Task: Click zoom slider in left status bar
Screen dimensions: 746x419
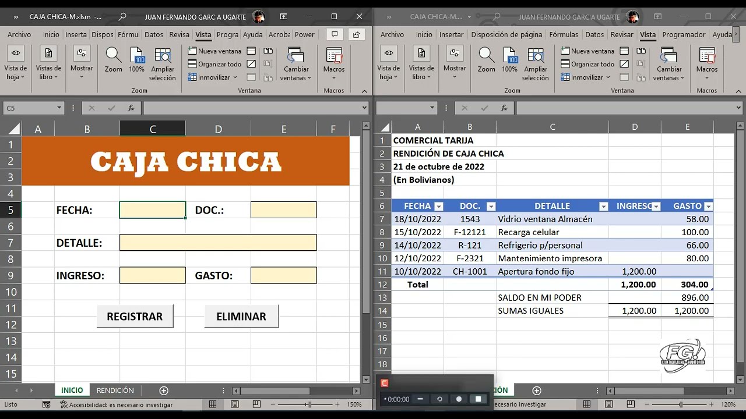Action: [309, 404]
